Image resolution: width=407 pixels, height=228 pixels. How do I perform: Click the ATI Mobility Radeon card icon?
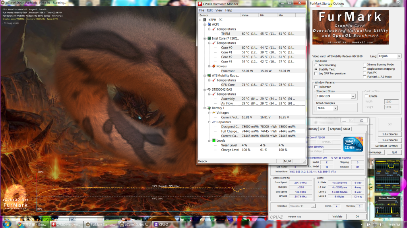pos(209,76)
